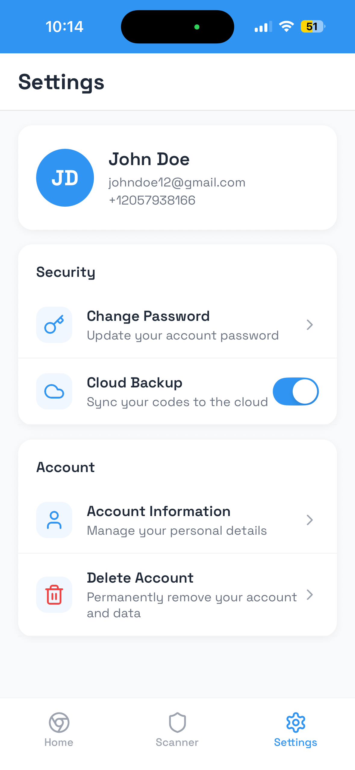Disable the Cloud Backup toggle switch
Image resolution: width=355 pixels, height=770 pixels.
click(296, 391)
